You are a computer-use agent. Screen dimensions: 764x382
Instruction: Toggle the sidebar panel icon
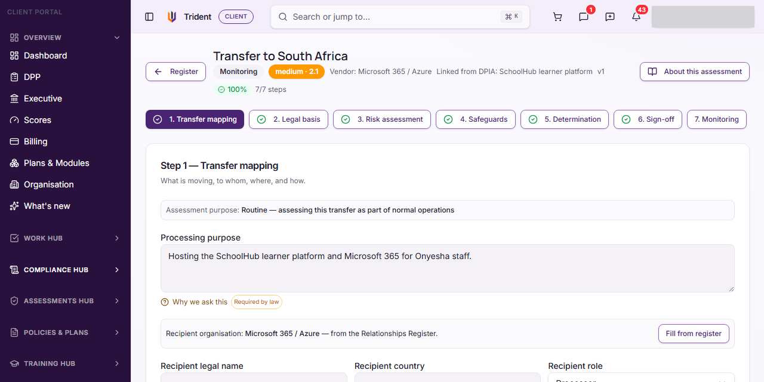[x=149, y=17]
